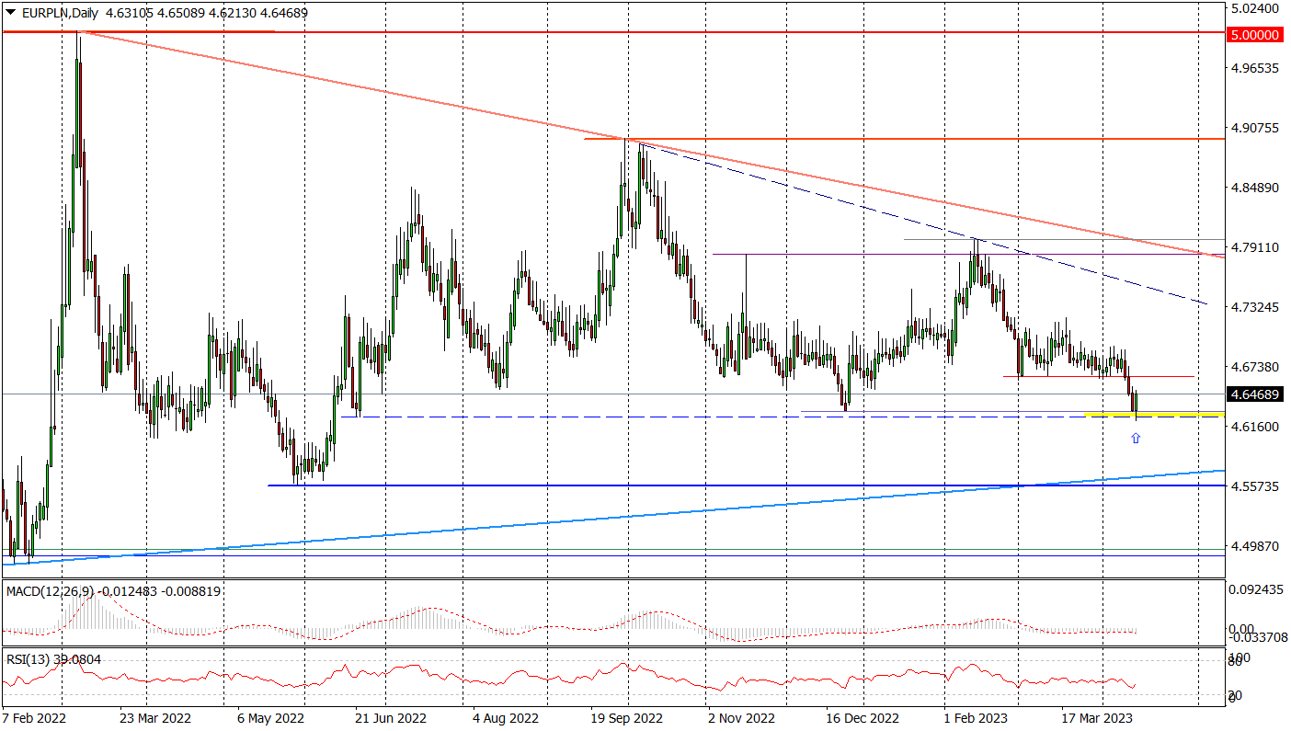This screenshot has width=1291, height=731.
Task: Click the 7 Feb 2022 date label
Action: (36, 717)
